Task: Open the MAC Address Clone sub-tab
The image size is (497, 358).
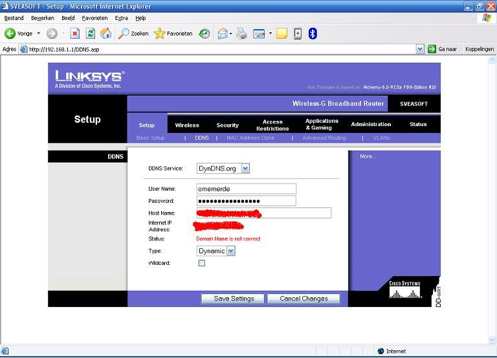Action: [x=250, y=138]
